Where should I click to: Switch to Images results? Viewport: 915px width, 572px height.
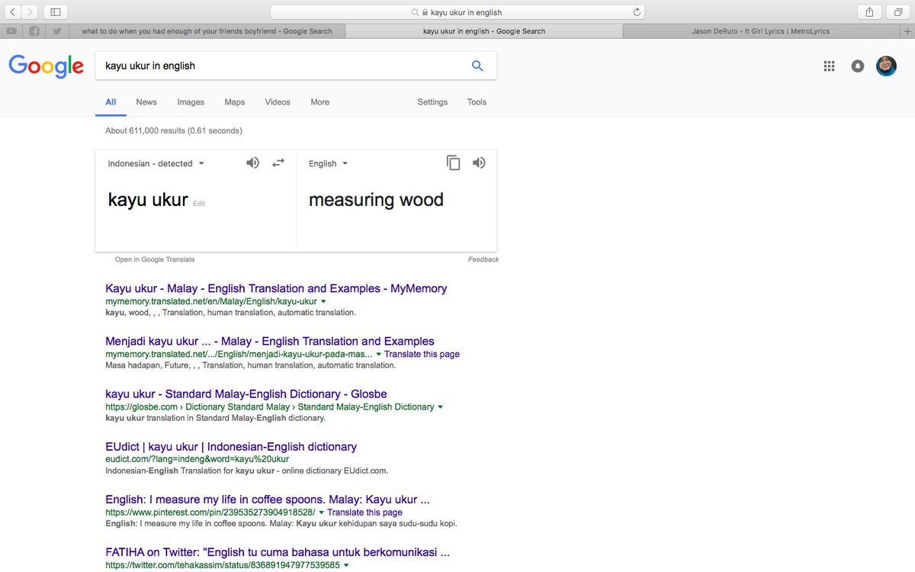click(191, 102)
